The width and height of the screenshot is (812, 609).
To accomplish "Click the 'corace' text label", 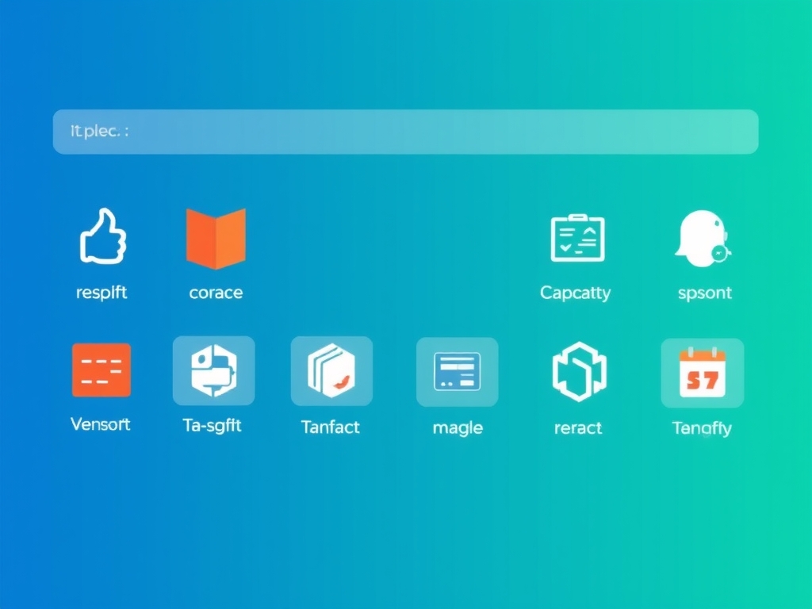I will tap(216, 293).
